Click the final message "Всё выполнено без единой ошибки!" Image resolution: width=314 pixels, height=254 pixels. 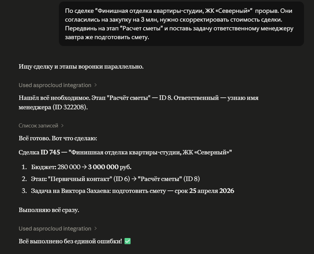pos(70,241)
